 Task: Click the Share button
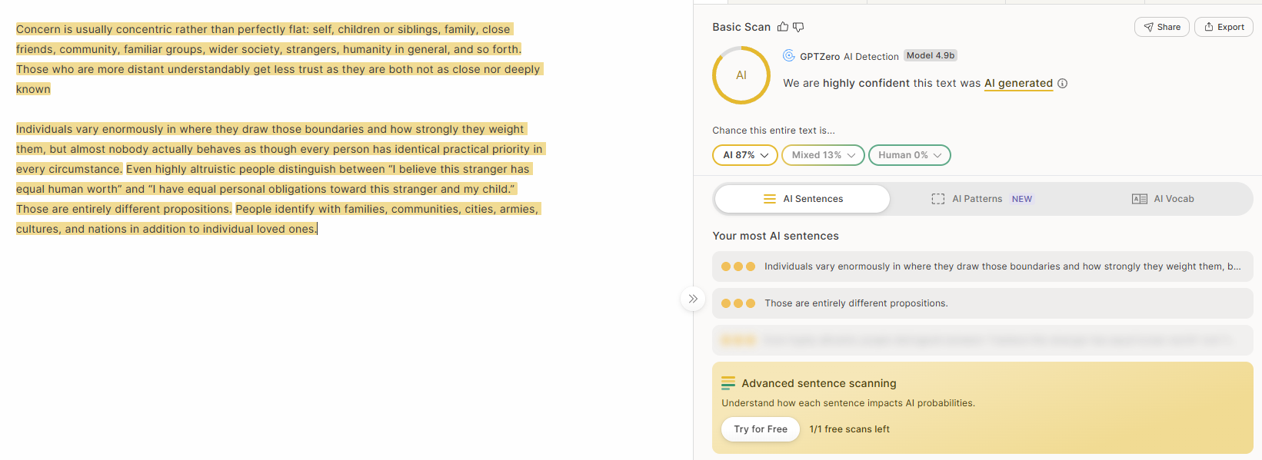click(1162, 27)
